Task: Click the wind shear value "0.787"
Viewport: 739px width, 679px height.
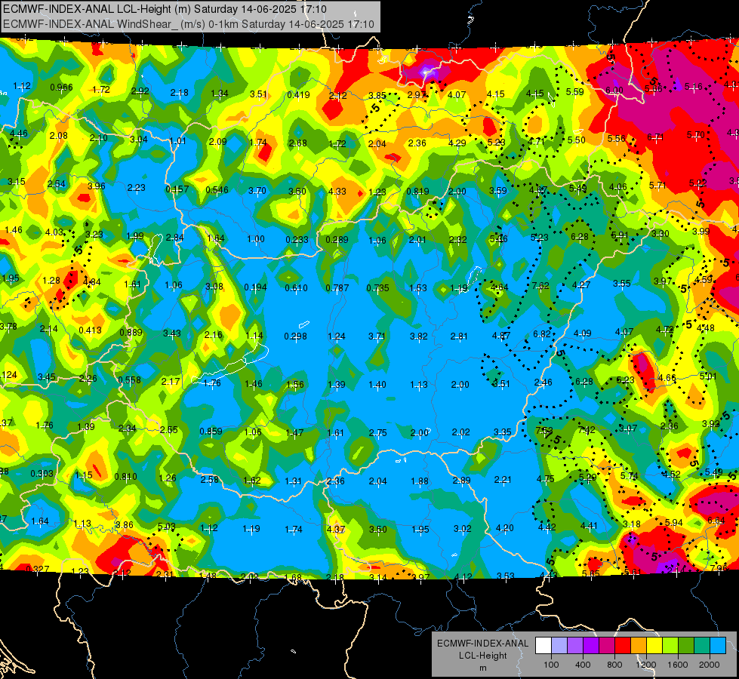Action: click(337, 288)
